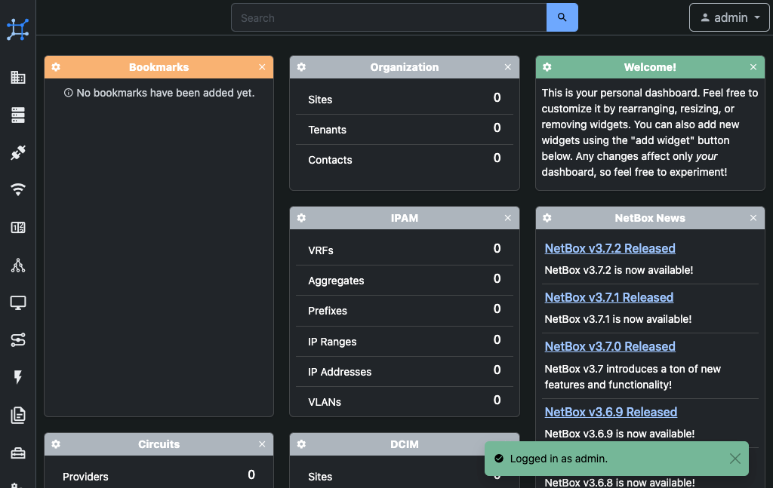Remove the NetBox News widget with X

coord(753,218)
